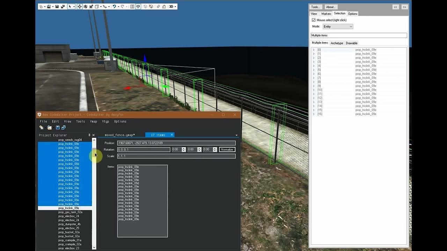The height and width of the screenshot is (251, 447).
Task: Open the selection info window toolbar icon
Action: 132,7
